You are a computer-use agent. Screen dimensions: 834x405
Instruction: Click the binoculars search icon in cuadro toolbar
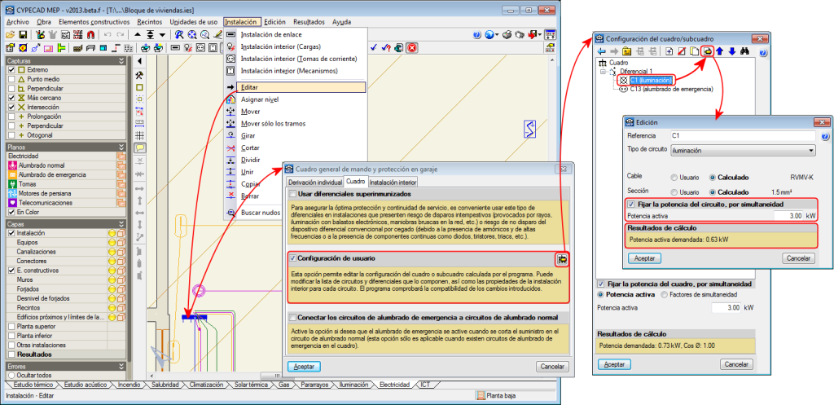click(x=744, y=51)
